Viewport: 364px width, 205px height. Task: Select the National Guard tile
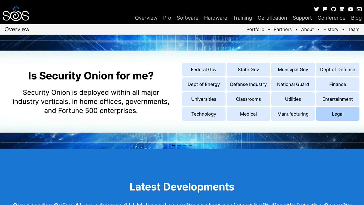coord(293,84)
